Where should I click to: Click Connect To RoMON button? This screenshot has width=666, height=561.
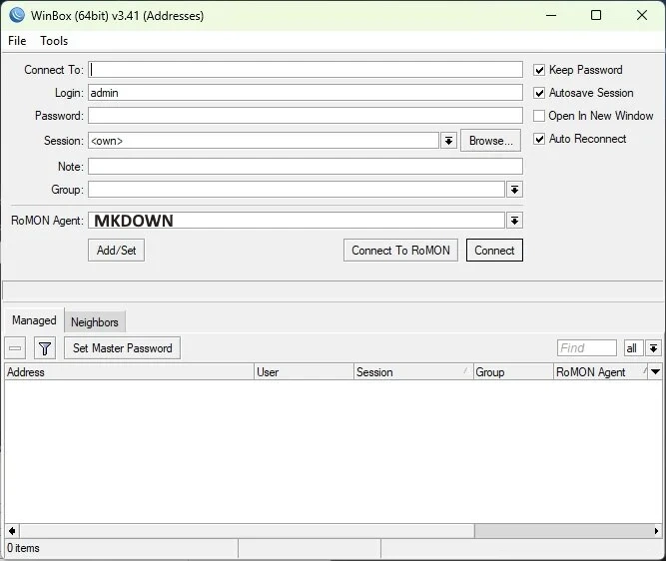pos(400,251)
